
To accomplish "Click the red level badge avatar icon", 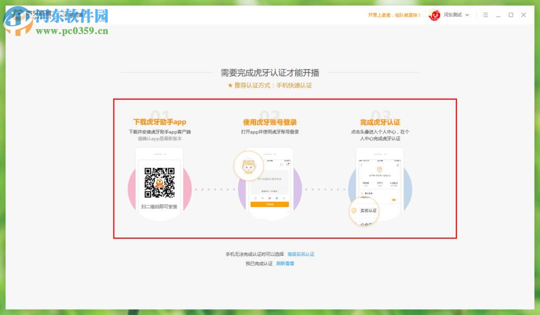I will 435,15.
